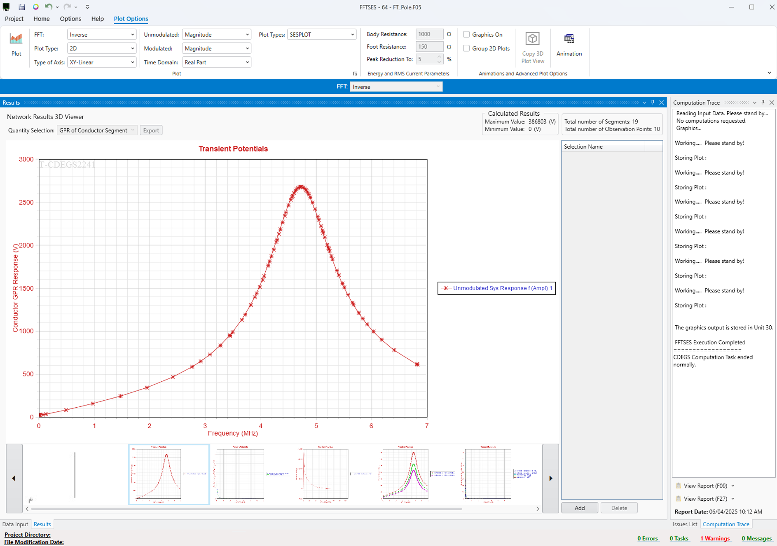Expand the View Report (F09) dropdown arrow
The height and width of the screenshot is (546, 777).
(733, 486)
